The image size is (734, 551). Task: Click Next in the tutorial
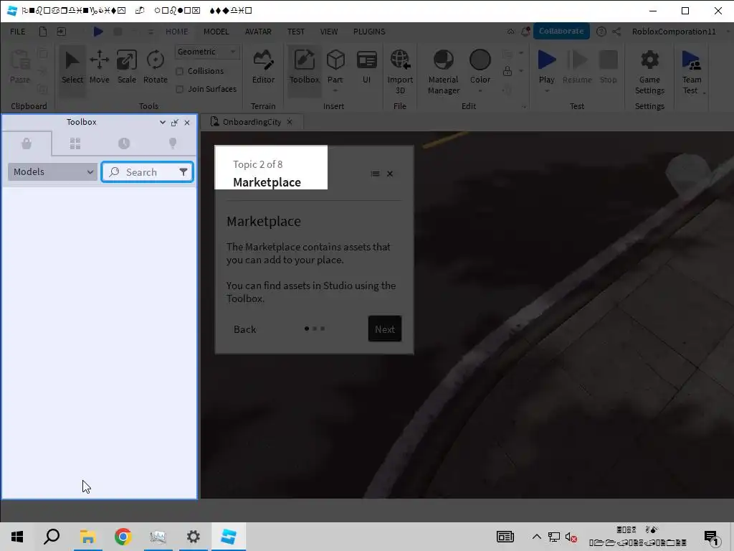[x=385, y=329]
